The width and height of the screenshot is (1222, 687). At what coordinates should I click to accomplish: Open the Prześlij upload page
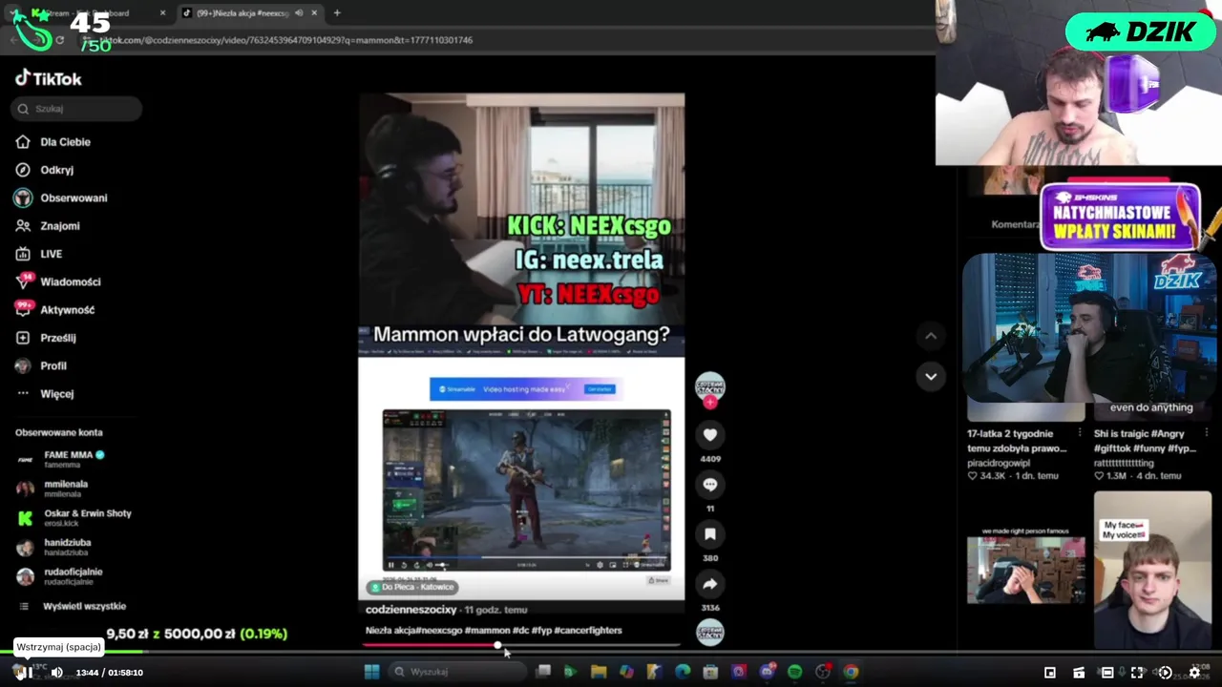pyautogui.click(x=46, y=338)
